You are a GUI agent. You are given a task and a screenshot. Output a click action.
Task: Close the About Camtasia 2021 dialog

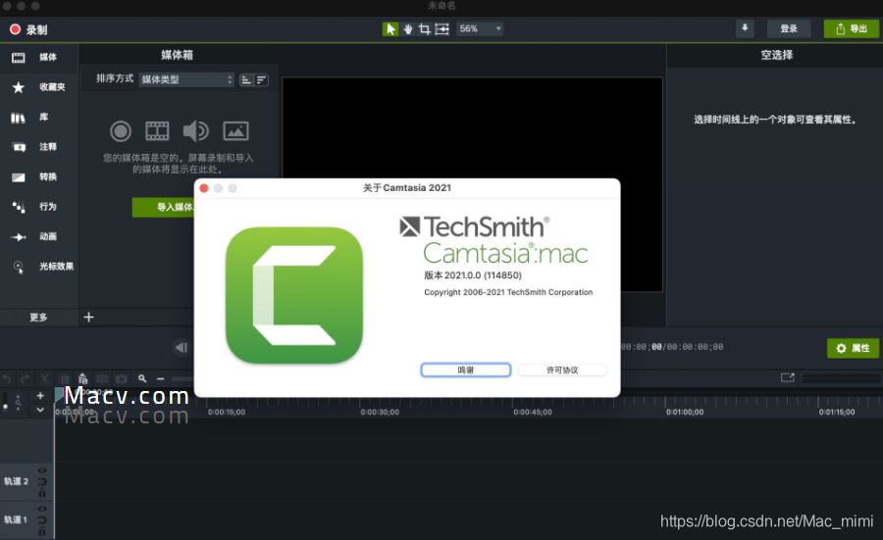coord(204,188)
